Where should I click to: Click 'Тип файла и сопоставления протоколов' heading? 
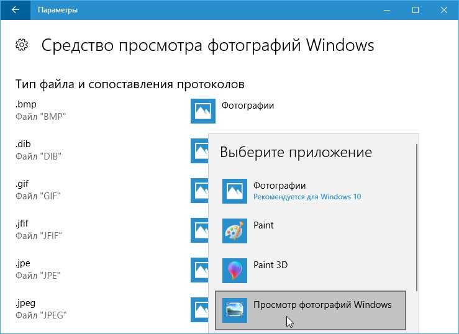130,84
